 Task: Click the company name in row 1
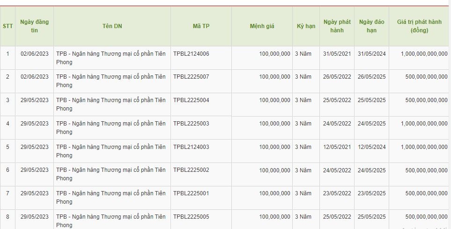[111, 58]
